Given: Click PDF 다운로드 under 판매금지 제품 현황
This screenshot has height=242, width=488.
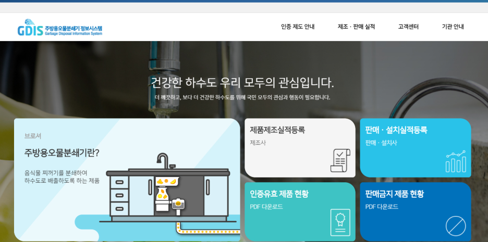Looking at the screenshot, I should click(382, 207).
